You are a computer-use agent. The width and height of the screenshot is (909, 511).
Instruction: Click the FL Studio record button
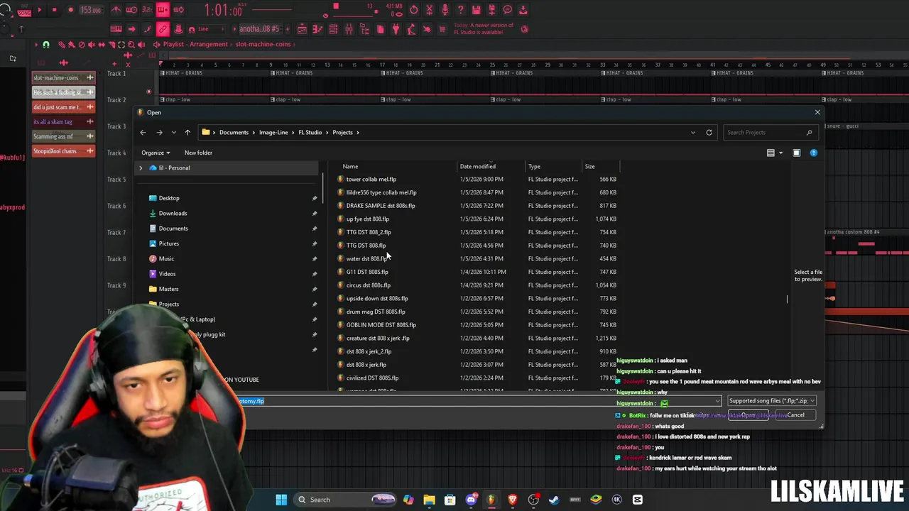(x=70, y=10)
